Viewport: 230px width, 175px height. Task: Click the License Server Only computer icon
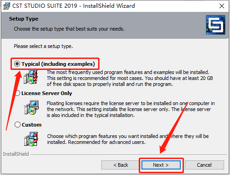coord(31,107)
